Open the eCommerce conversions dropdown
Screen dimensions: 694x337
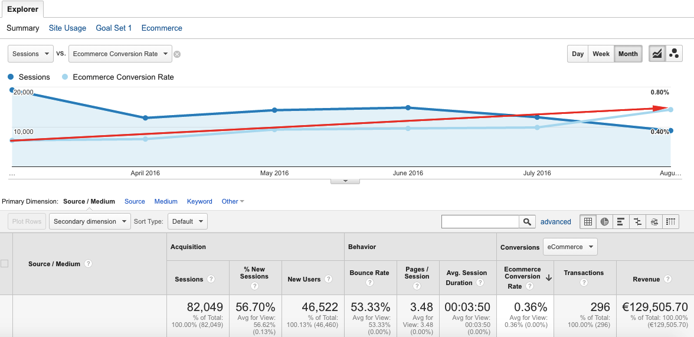coord(570,247)
